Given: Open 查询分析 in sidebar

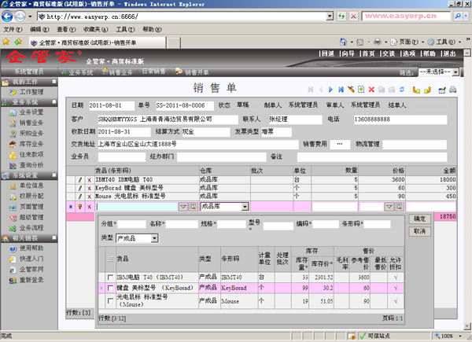Looking at the screenshot, I should tap(31, 165).
